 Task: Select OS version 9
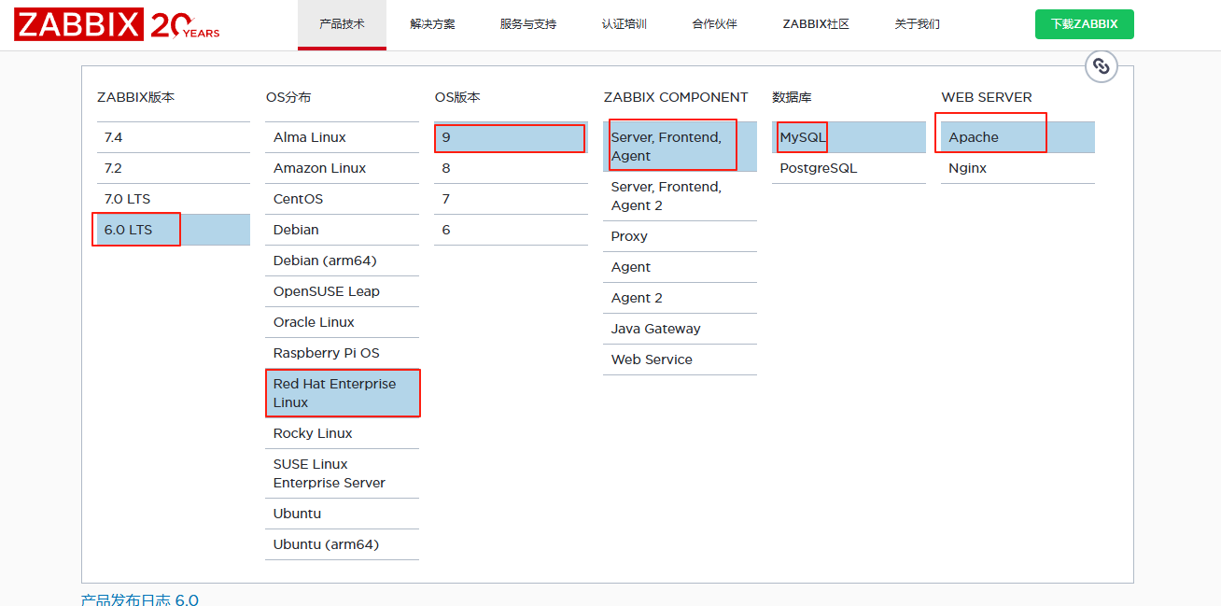tap(512, 137)
